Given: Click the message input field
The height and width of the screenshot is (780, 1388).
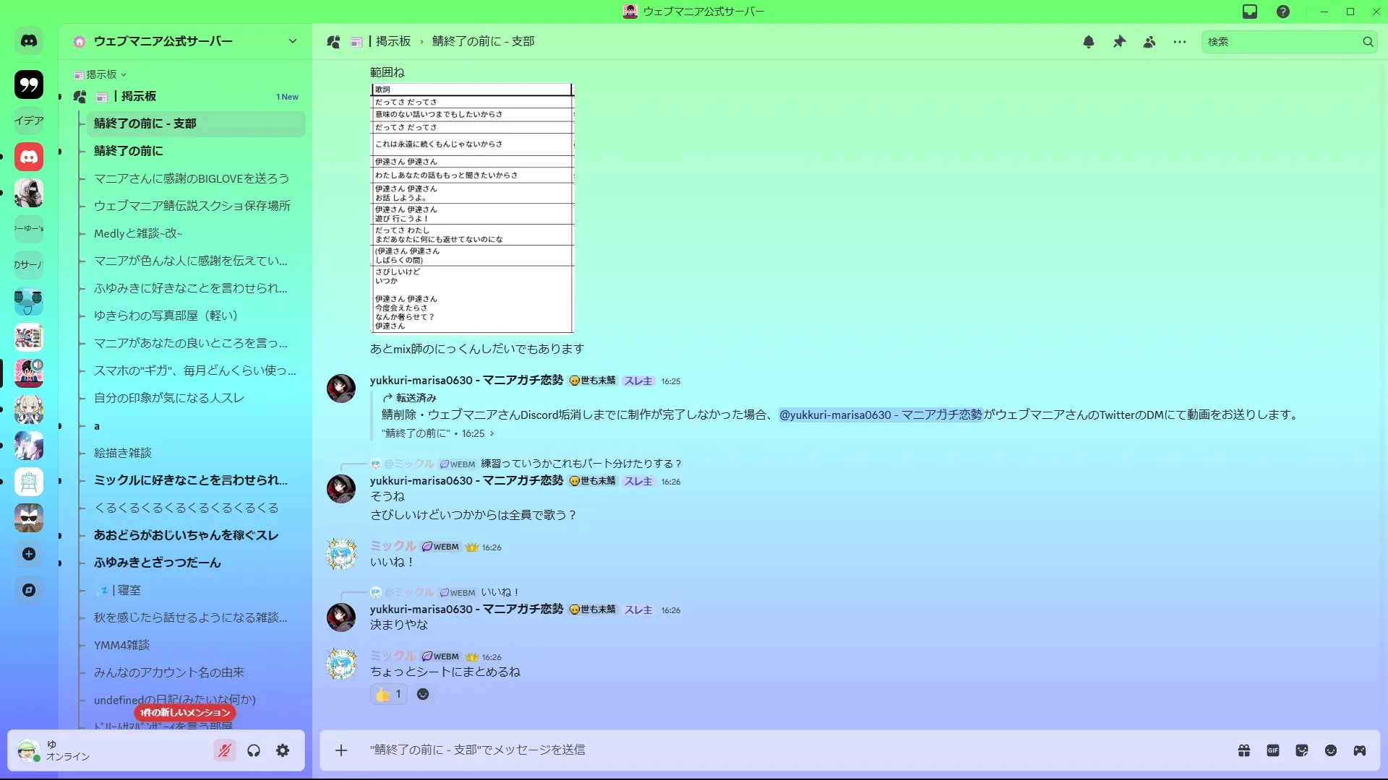Looking at the screenshot, I should point(723,750).
